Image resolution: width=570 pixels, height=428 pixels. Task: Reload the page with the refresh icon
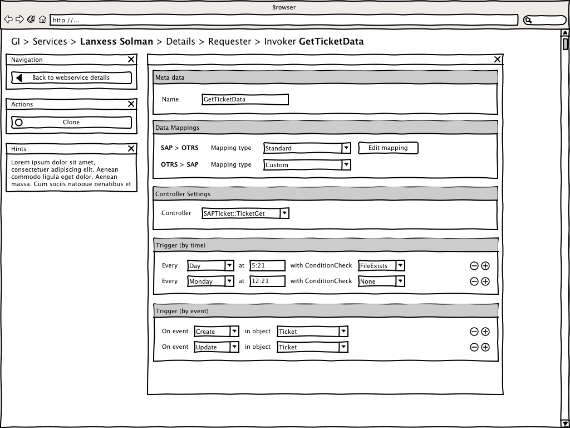pos(31,20)
